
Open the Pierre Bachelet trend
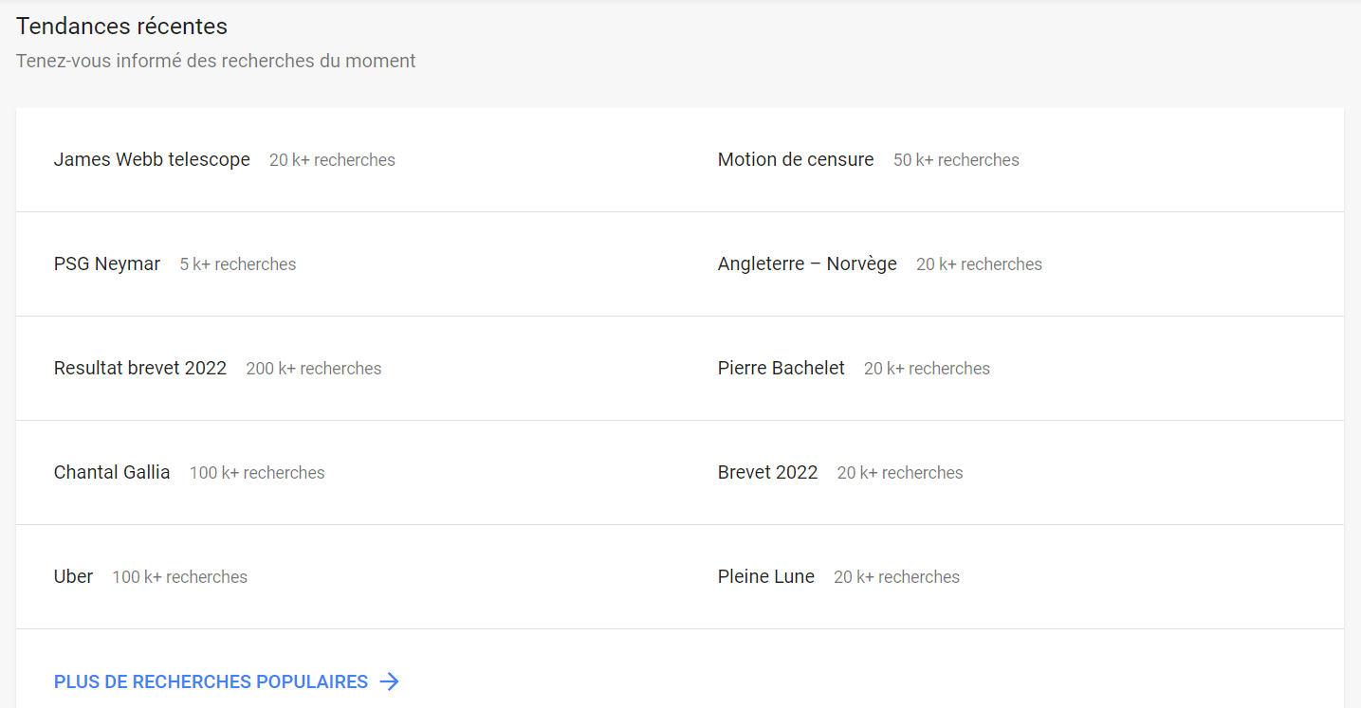point(781,368)
